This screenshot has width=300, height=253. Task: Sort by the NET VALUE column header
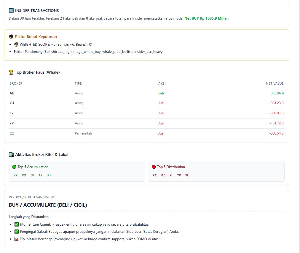click(275, 83)
